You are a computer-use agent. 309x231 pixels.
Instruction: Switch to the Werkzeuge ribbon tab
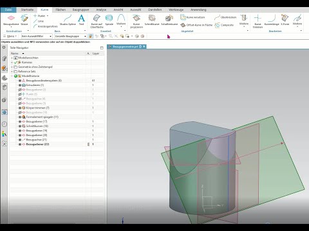click(176, 10)
